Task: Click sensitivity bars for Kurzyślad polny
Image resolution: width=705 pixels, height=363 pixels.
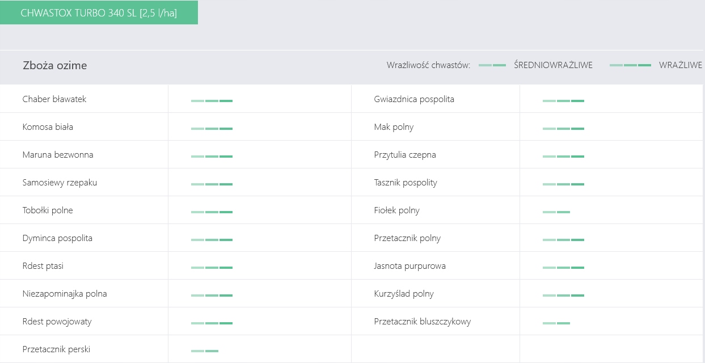Action: pyautogui.click(x=563, y=296)
